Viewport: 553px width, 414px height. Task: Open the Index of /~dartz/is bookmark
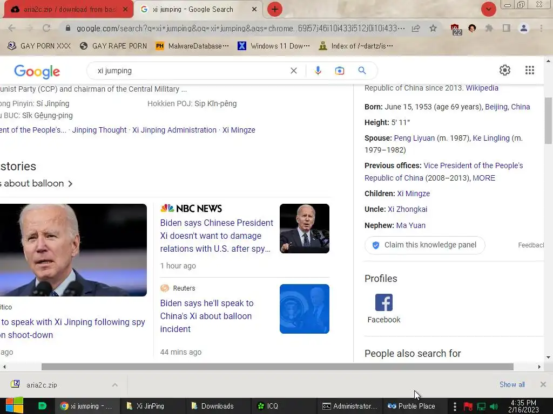tap(356, 46)
